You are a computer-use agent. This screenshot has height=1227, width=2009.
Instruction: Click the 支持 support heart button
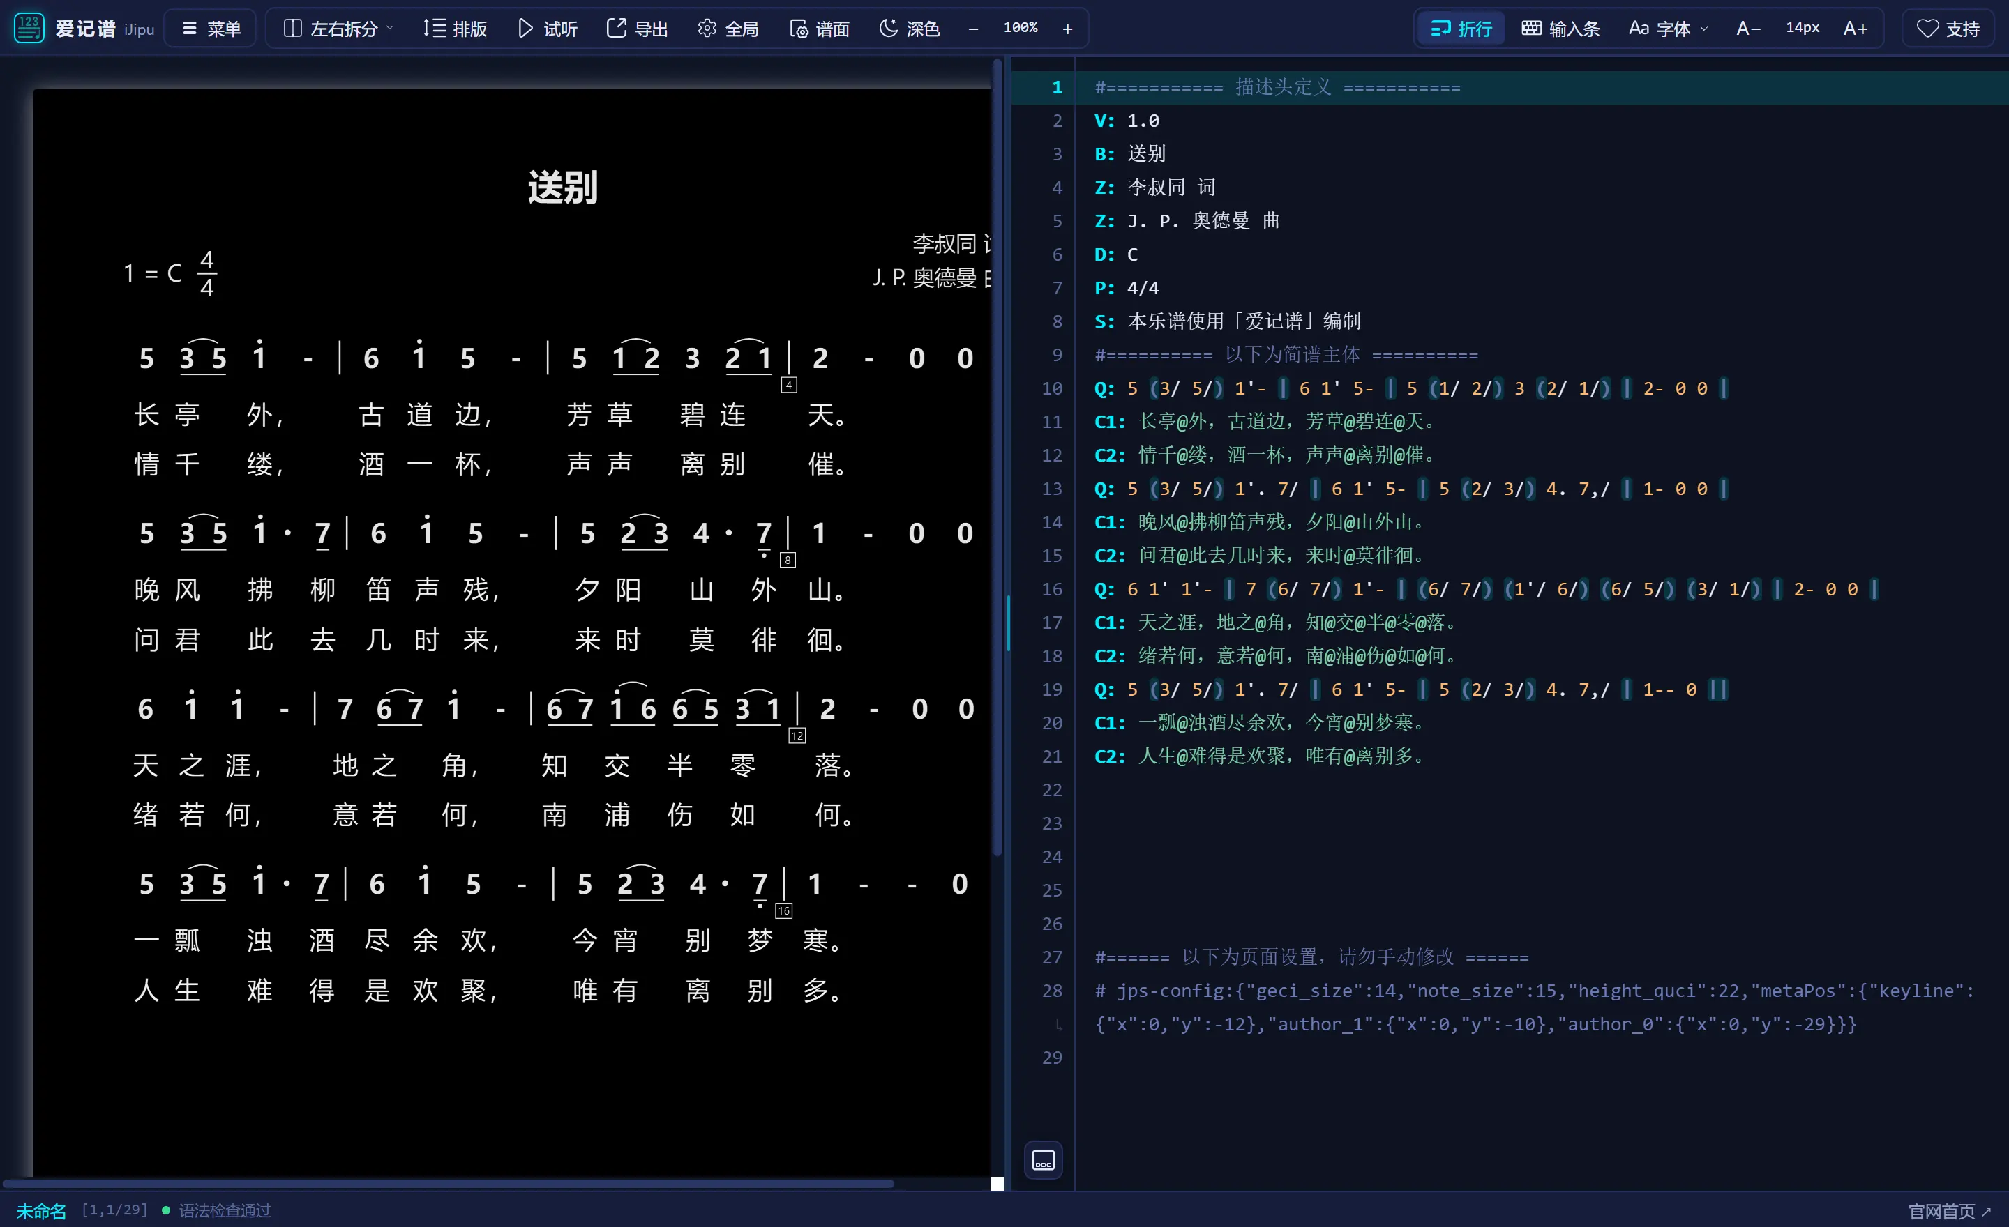(x=1948, y=29)
